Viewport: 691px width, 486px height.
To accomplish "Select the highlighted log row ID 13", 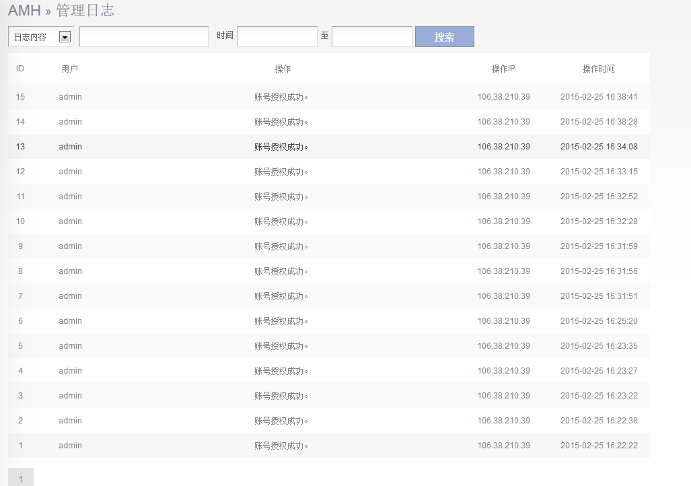I will point(20,147).
